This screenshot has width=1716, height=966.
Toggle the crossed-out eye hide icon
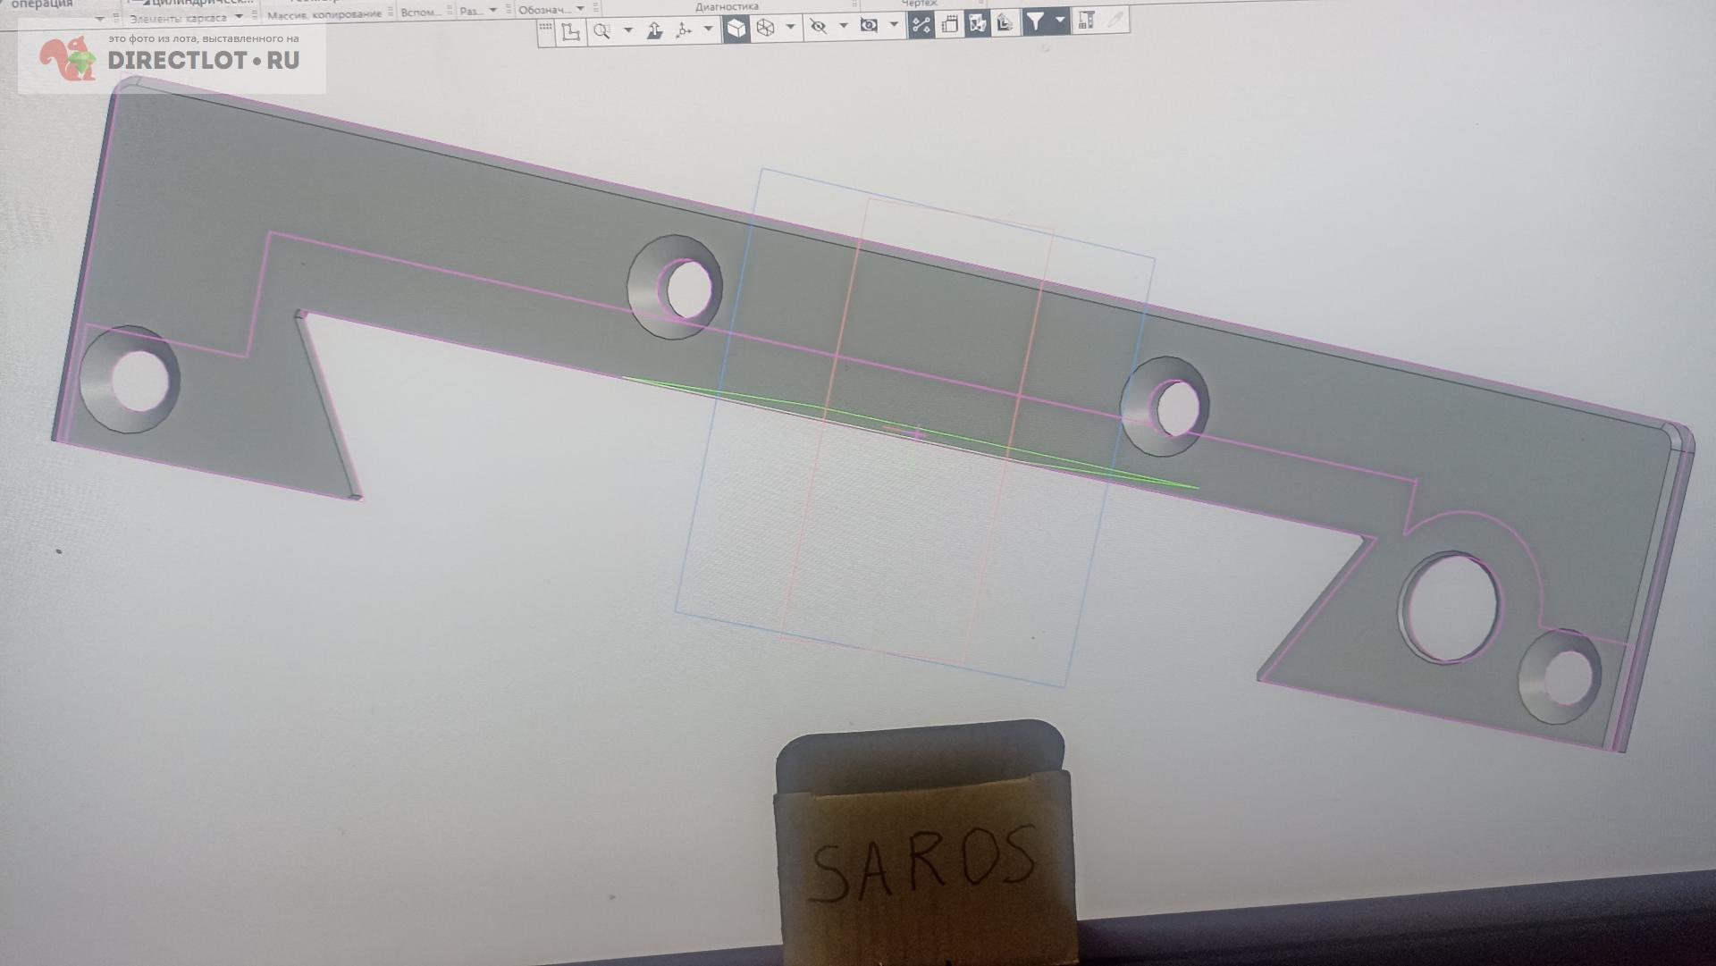pos(818,27)
